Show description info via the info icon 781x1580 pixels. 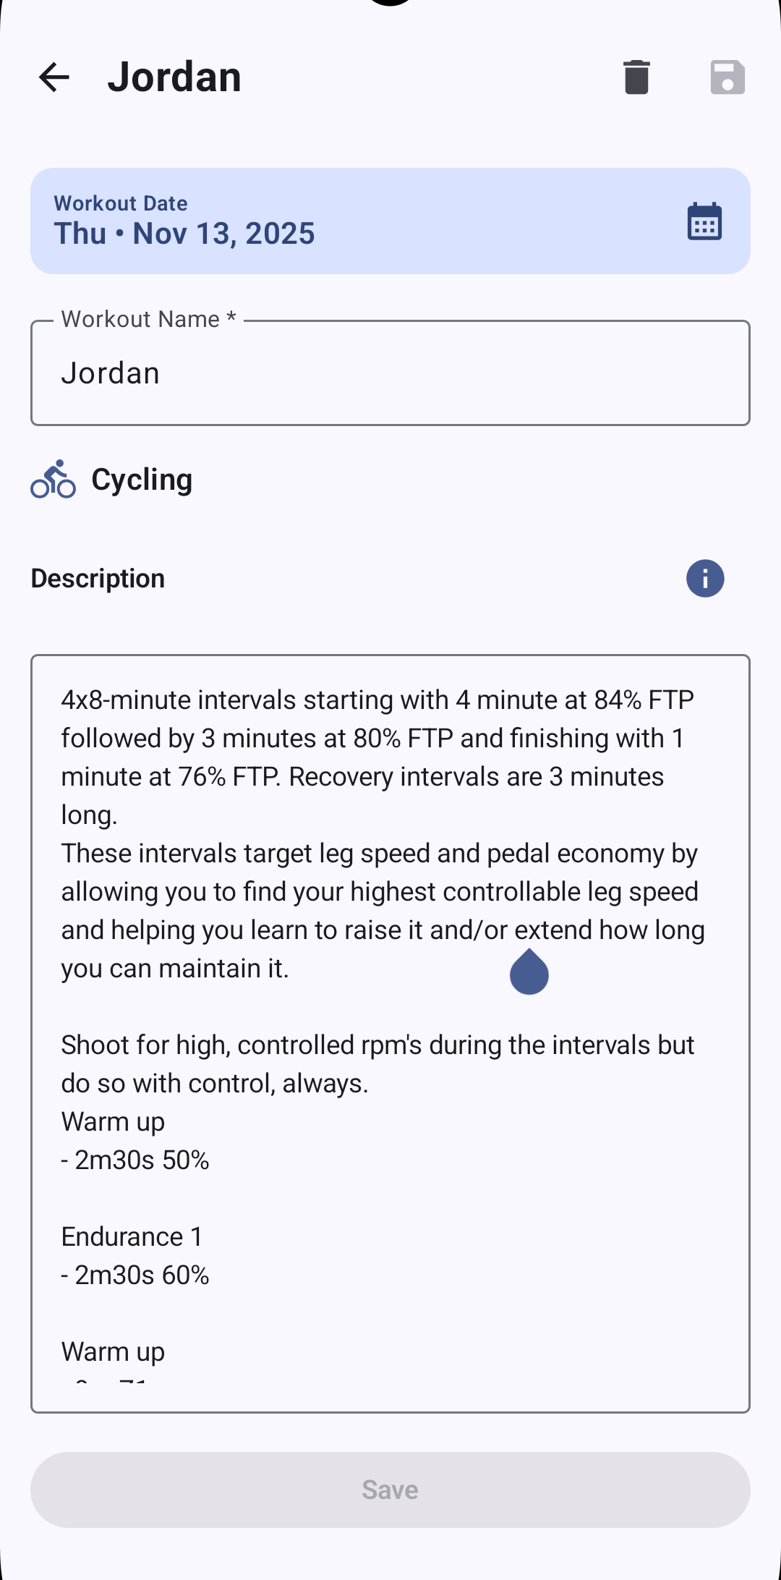pos(705,579)
